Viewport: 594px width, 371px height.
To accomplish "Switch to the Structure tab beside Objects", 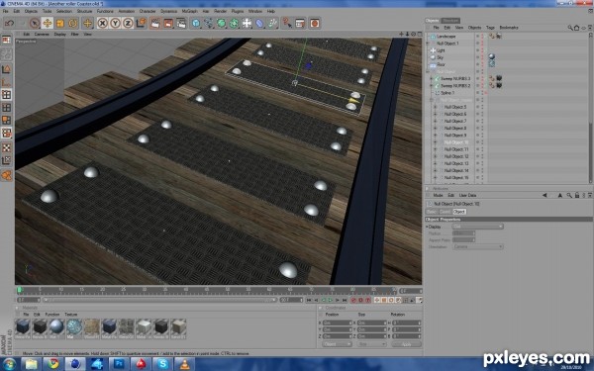I will click(450, 21).
